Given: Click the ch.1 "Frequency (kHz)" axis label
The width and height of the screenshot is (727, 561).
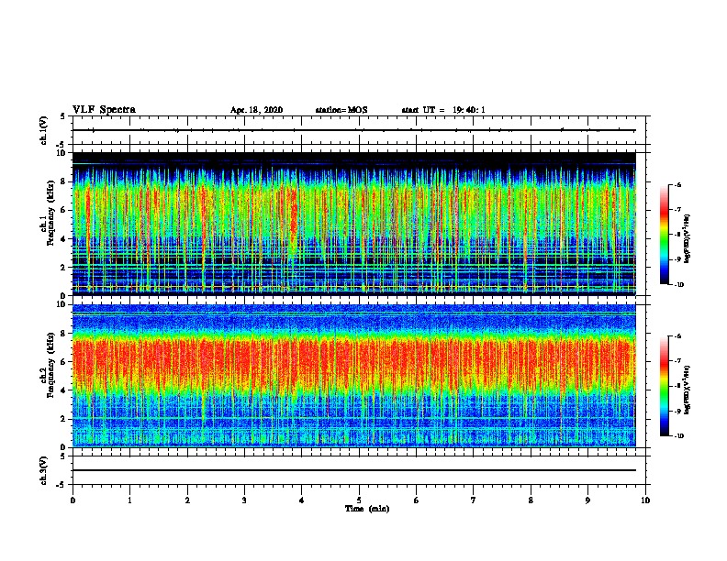Looking at the screenshot, I should click(x=51, y=213).
